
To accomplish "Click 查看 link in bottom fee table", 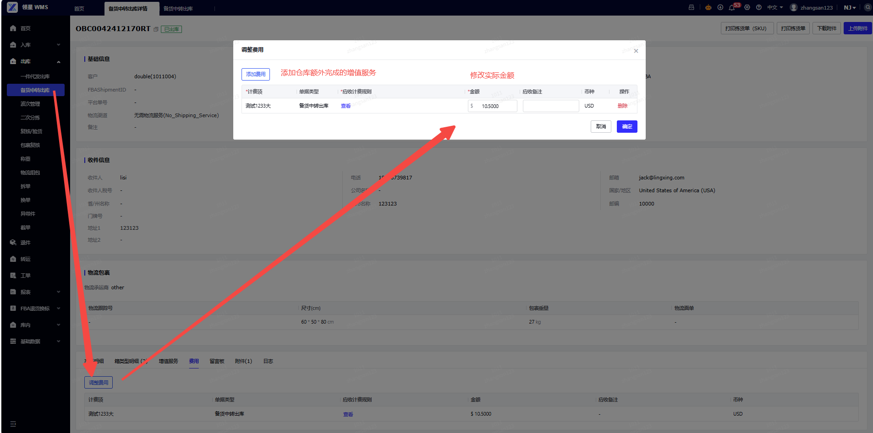I will 348,414.
